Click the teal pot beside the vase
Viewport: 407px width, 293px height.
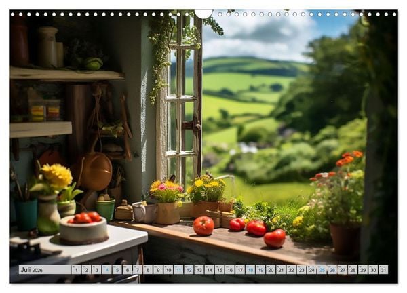(26, 214)
